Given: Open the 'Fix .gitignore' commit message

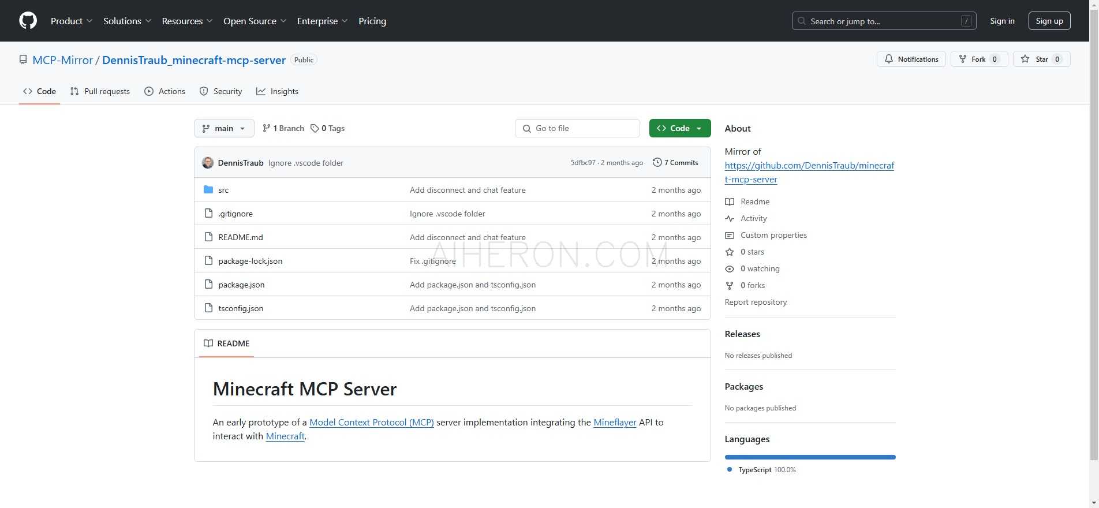Looking at the screenshot, I should [433, 261].
